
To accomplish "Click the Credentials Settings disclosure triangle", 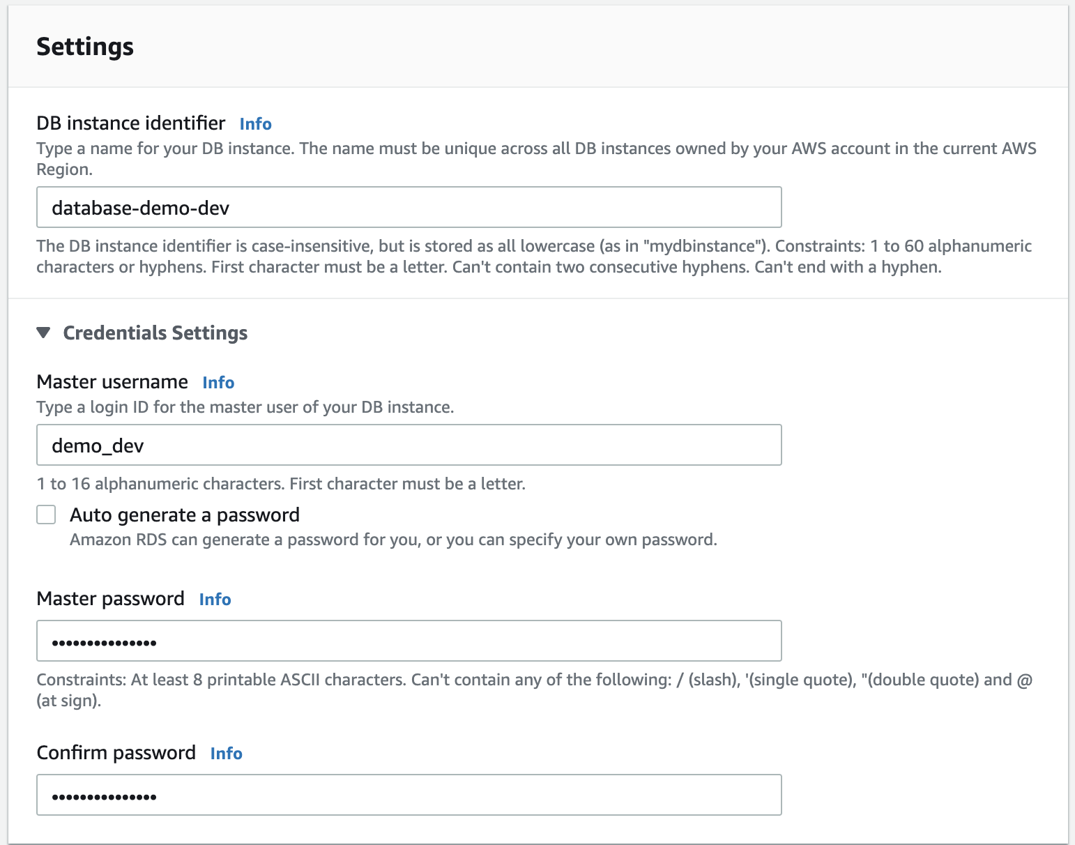I will (44, 333).
